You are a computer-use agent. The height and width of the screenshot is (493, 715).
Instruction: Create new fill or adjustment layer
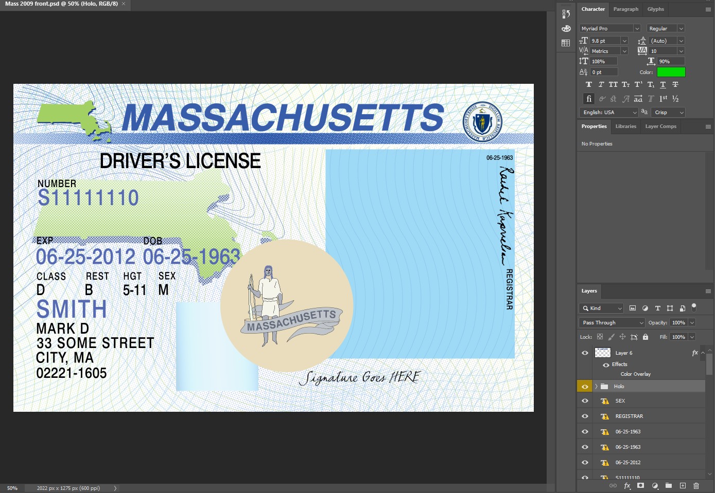(x=655, y=485)
